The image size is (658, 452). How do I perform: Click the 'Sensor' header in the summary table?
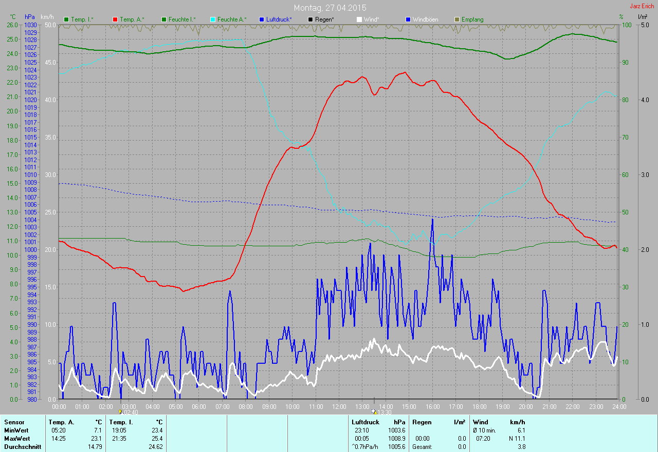(x=14, y=422)
